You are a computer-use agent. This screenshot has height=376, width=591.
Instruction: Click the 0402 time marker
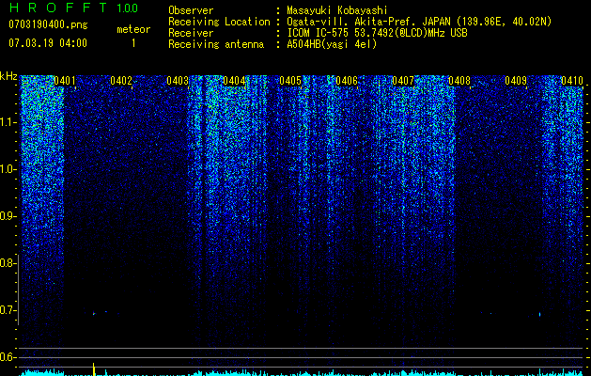pyautogui.click(x=121, y=81)
